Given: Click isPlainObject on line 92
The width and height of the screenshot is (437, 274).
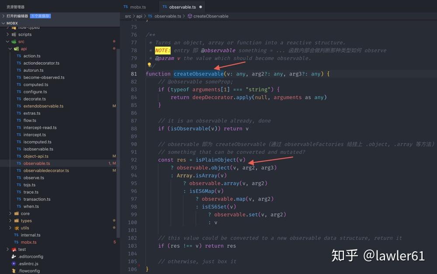Looking at the screenshot, I should pos(216,160).
